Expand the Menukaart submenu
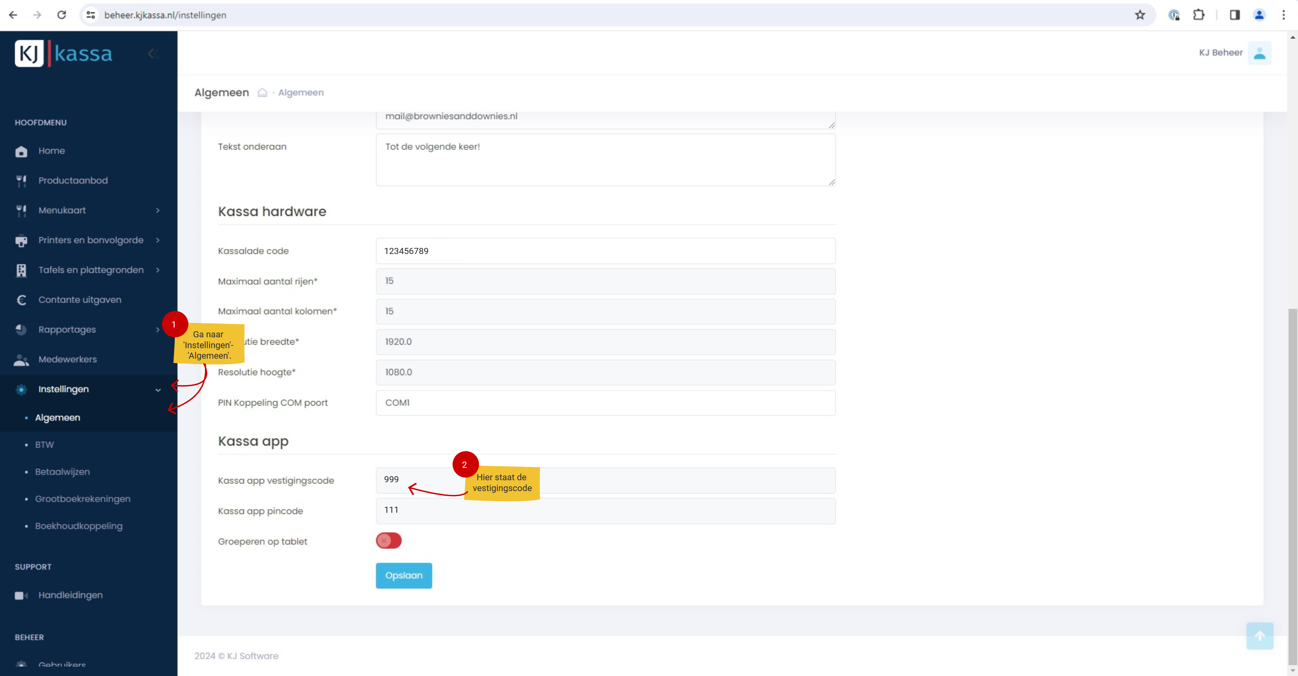 (x=158, y=211)
